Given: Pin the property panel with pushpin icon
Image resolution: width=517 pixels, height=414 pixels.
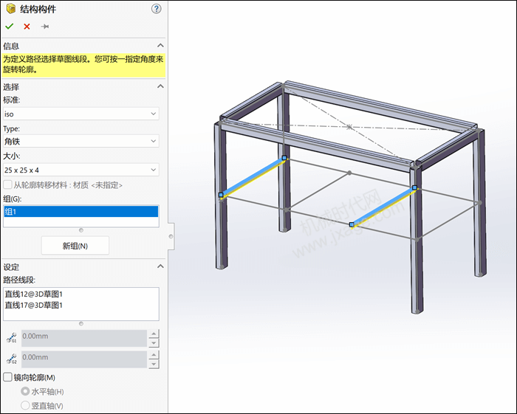Looking at the screenshot, I should coord(45,27).
